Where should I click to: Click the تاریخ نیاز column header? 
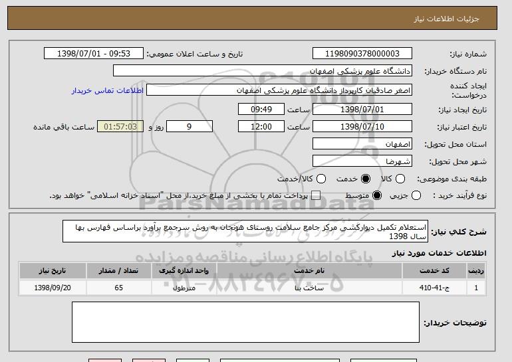point(53,271)
